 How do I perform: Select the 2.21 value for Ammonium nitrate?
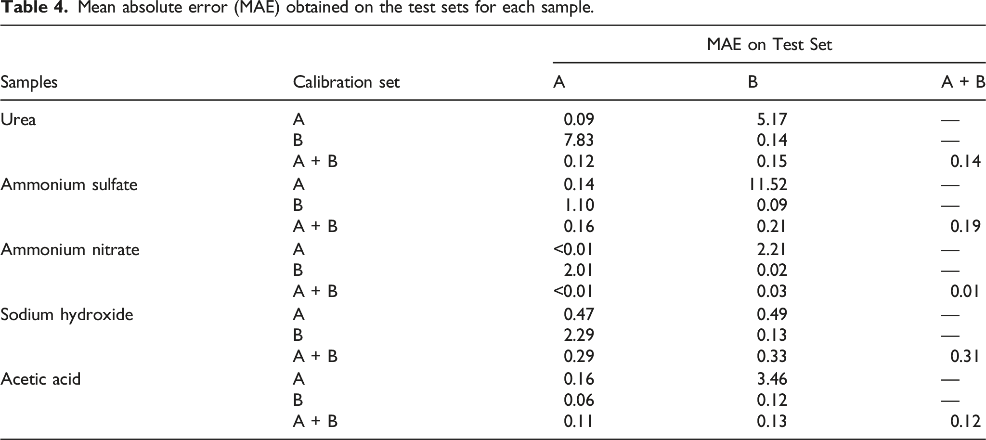[x=772, y=249]
